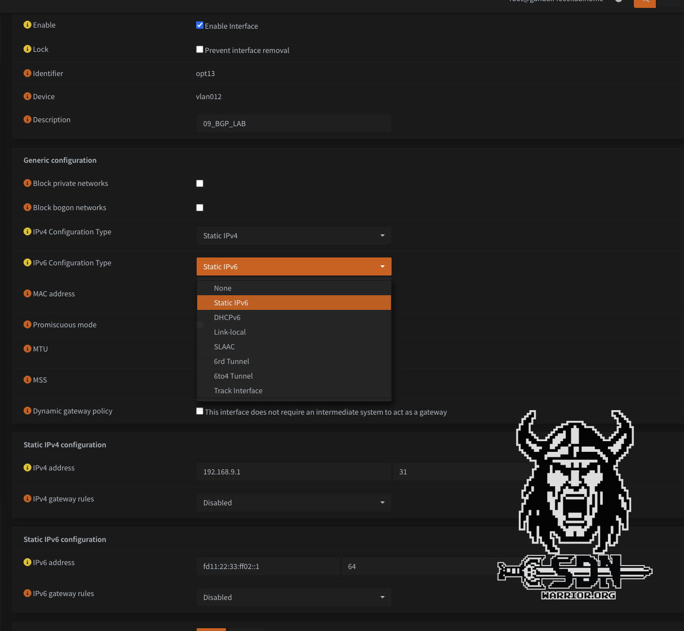Open the IPv4 Configuration Type dropdown
The width and height of the screenshot is (684, 631).
(294, 235)
